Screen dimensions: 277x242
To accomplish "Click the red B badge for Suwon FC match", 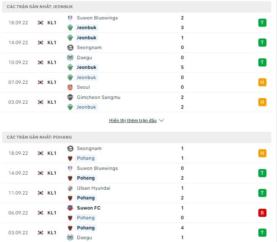I will [262, 213].
